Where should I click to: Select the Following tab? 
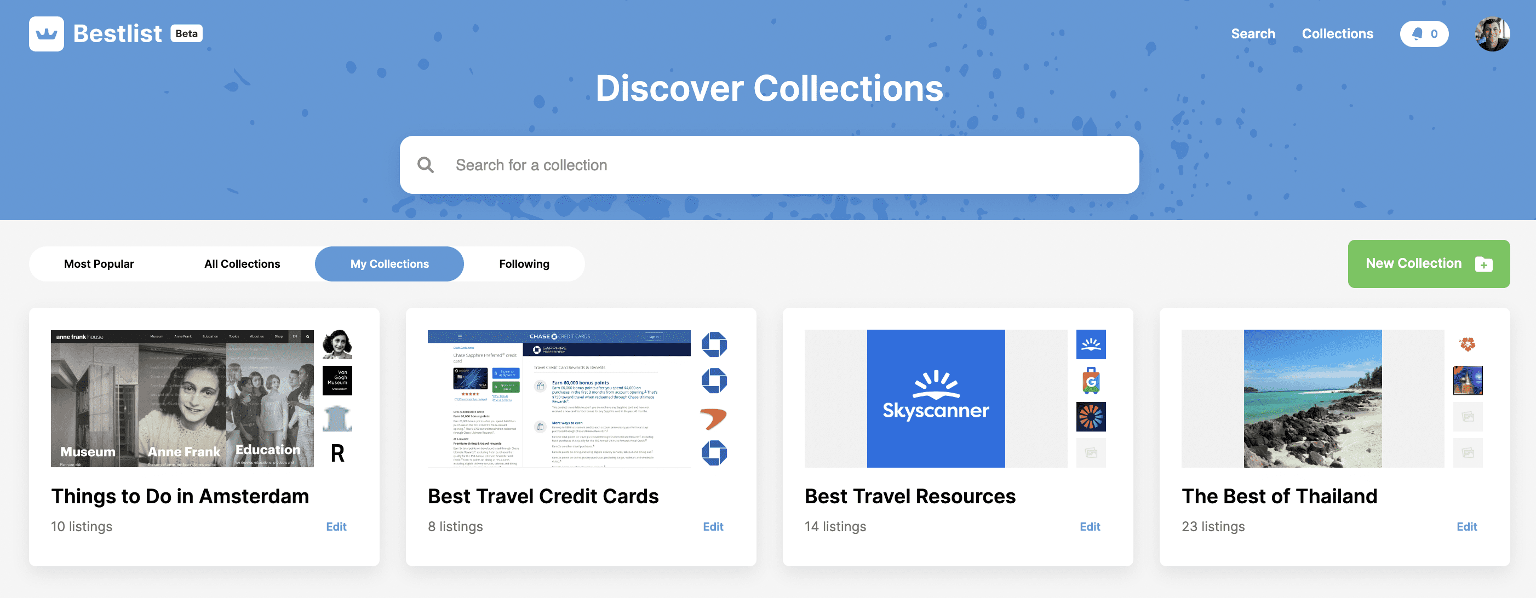click(524, 263)
